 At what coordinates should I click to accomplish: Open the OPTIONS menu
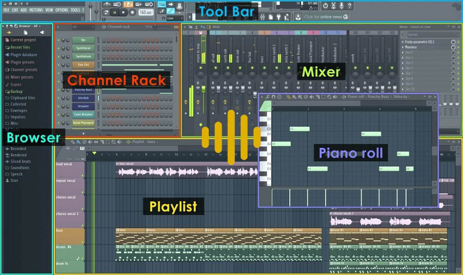coord(62,10)
